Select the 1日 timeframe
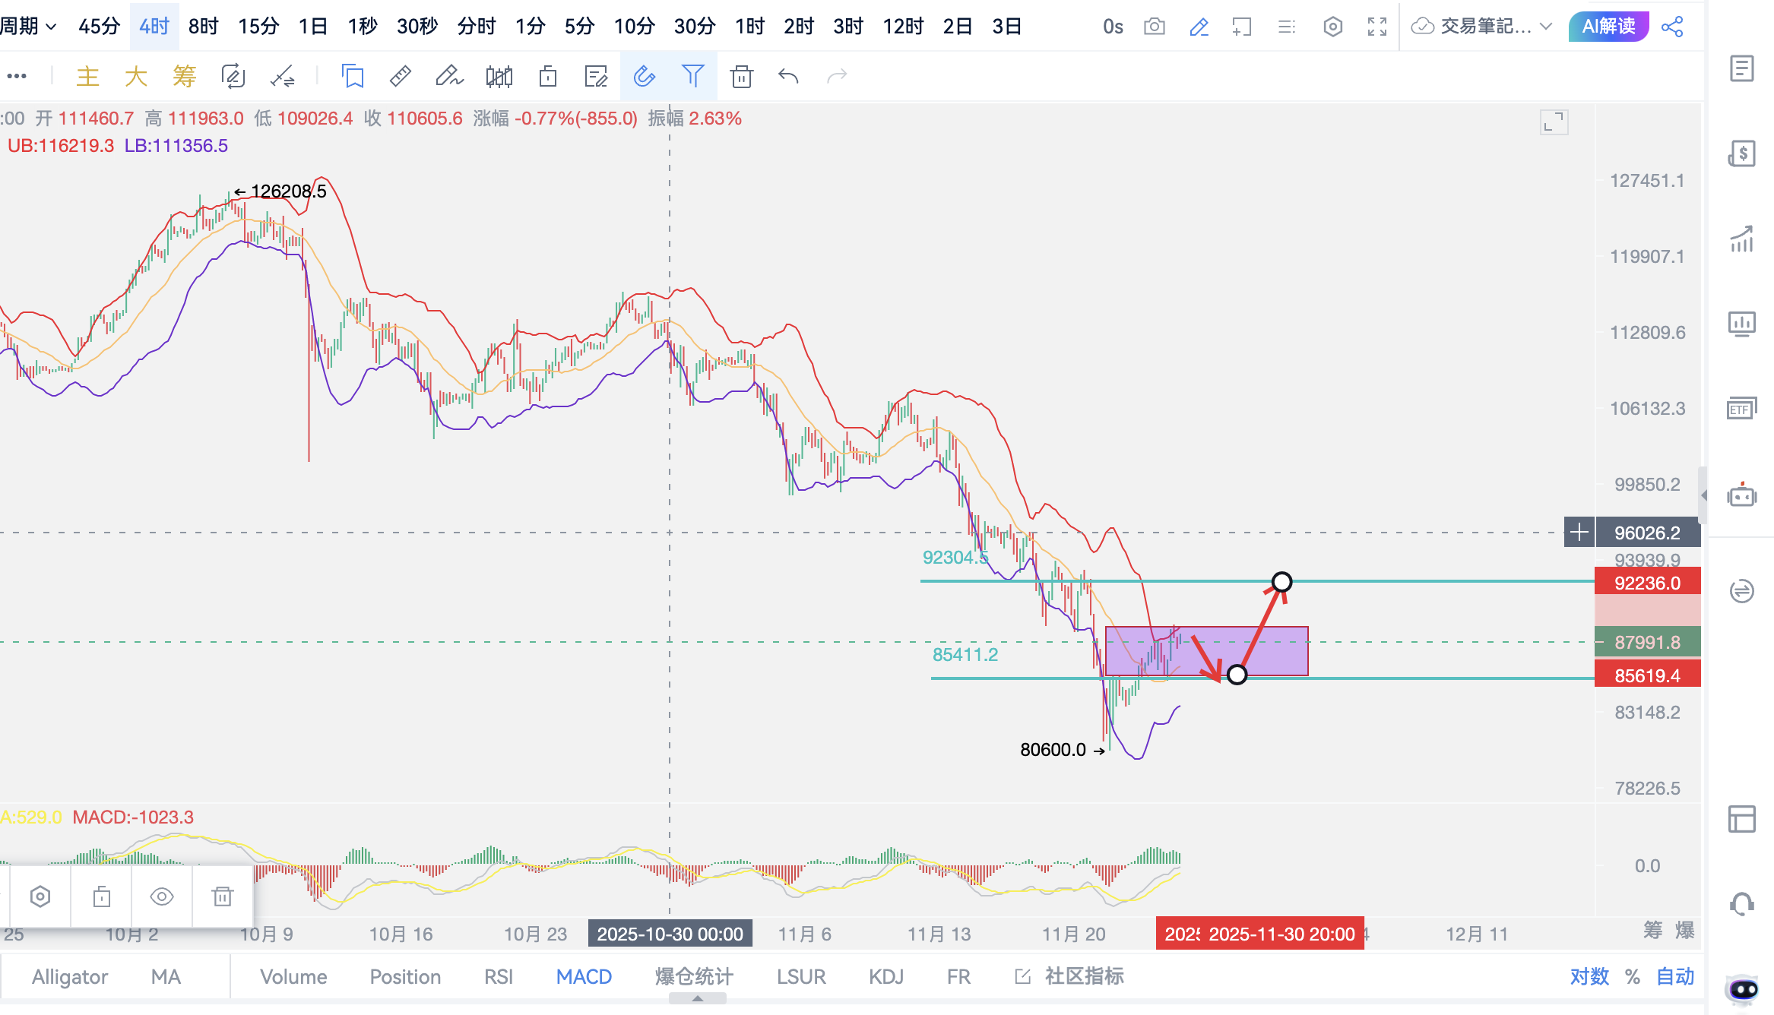 pyautogui.click(x=312, y=27)
